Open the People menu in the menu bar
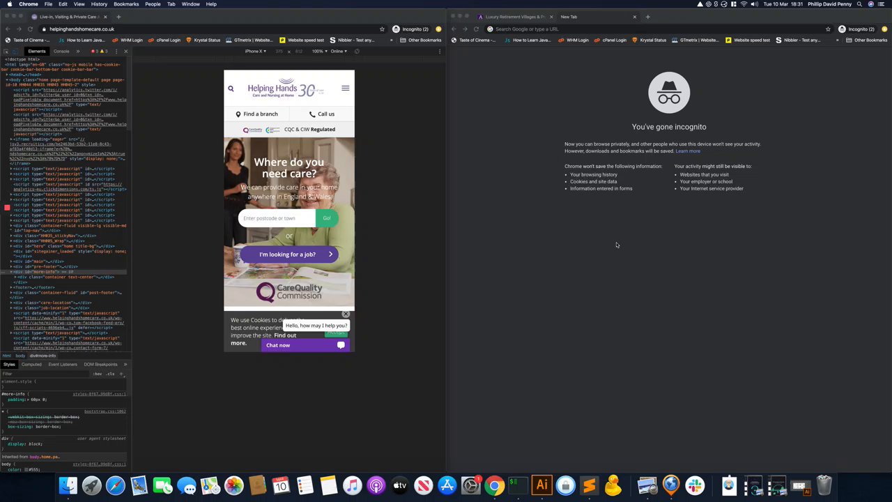 [153, 4]
